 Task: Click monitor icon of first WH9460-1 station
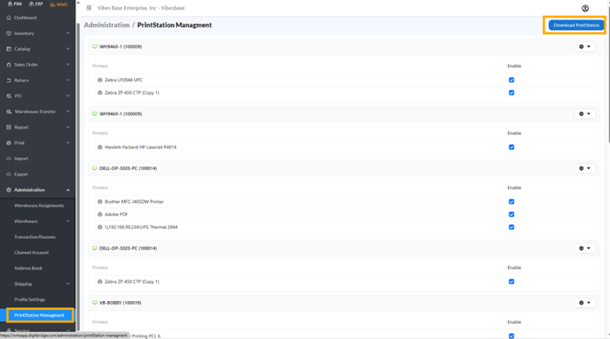95,47
